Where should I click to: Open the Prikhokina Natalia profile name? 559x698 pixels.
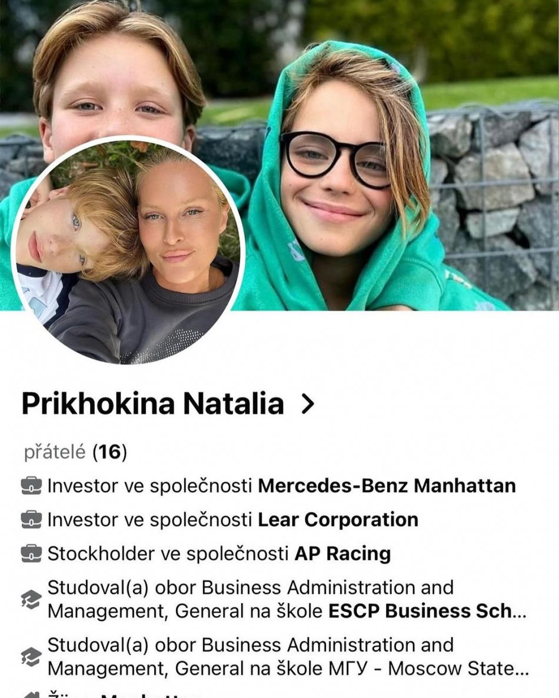153,404
